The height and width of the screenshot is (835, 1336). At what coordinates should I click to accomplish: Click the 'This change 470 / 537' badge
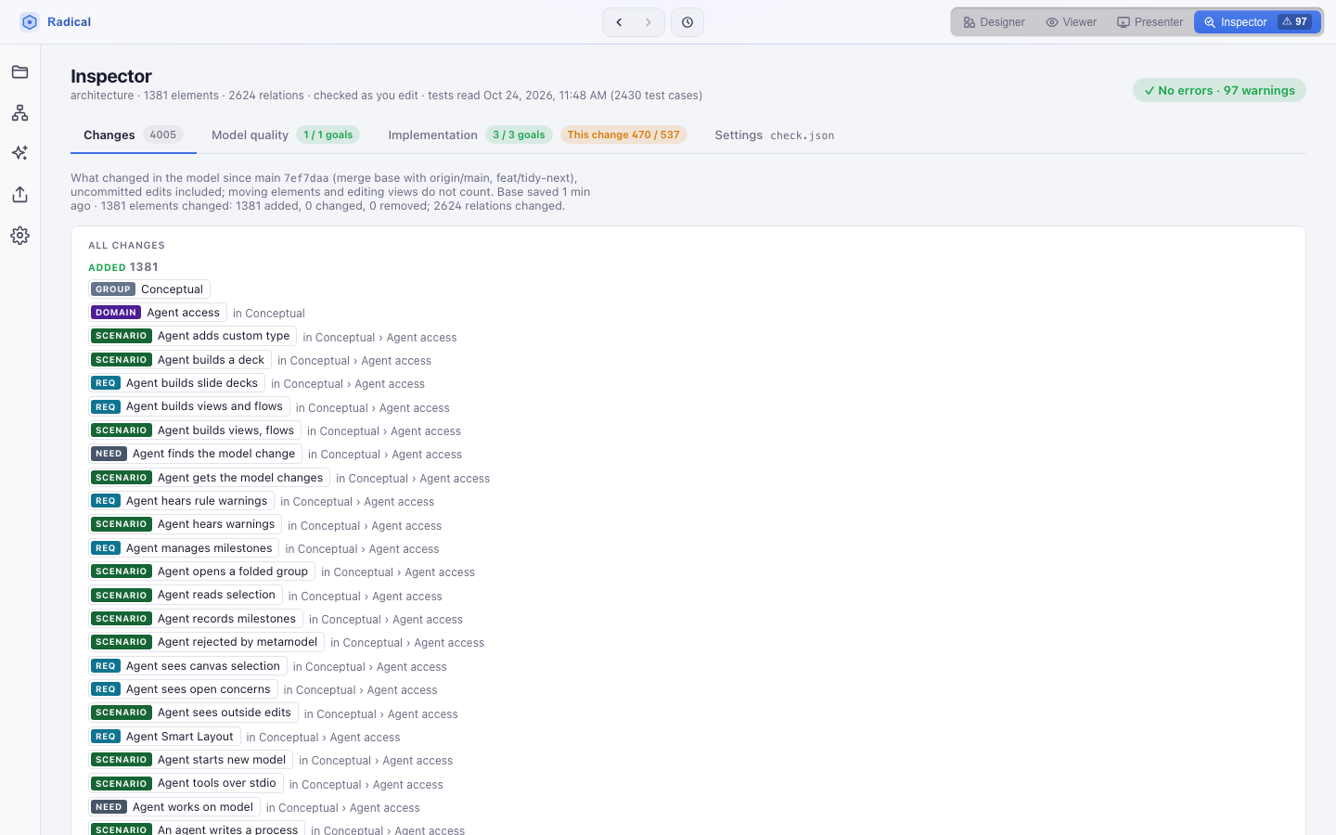pos(623,135)
